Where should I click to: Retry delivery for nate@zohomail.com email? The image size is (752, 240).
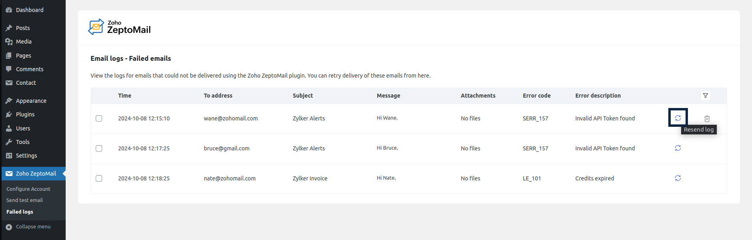[678, 178]
